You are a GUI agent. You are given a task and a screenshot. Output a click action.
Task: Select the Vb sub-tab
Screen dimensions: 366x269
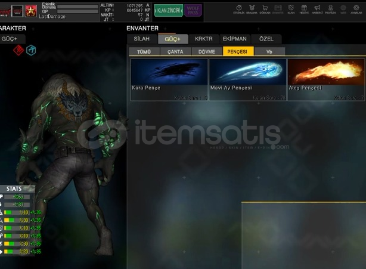pos(269,52)
